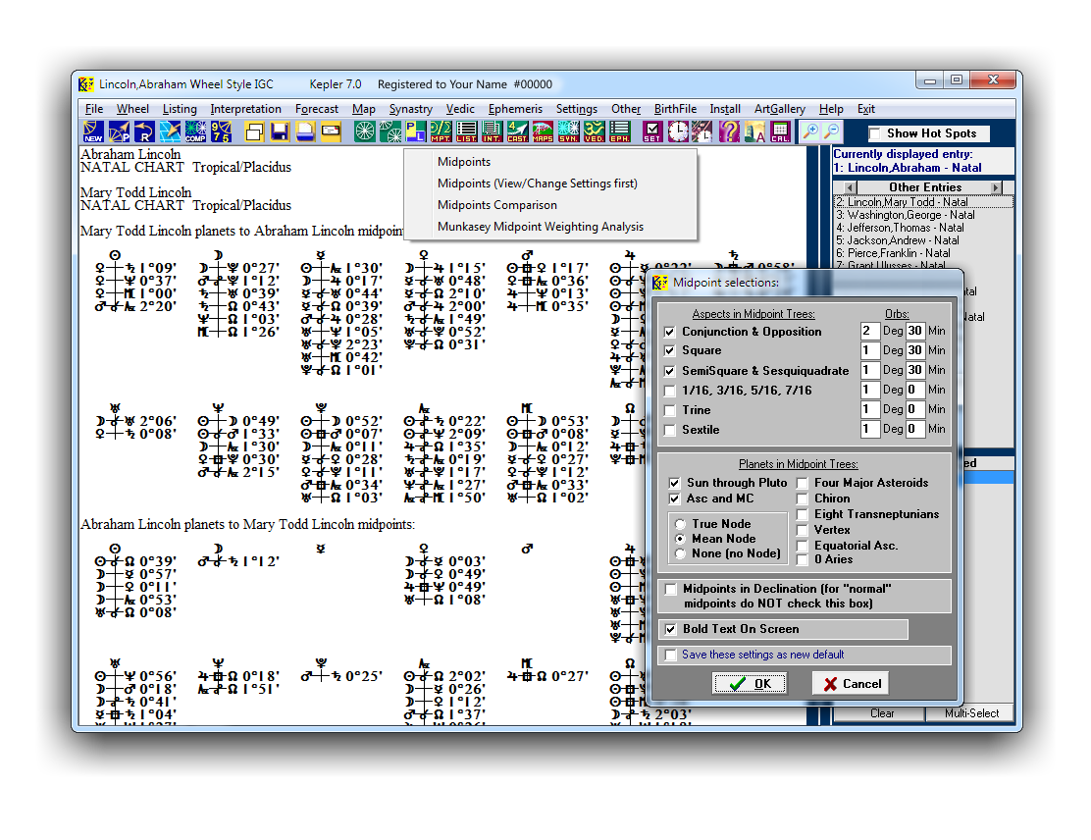Click the zoom in magnifier icon
Screen dimensions: 1091x840
(x=809, y=131)
